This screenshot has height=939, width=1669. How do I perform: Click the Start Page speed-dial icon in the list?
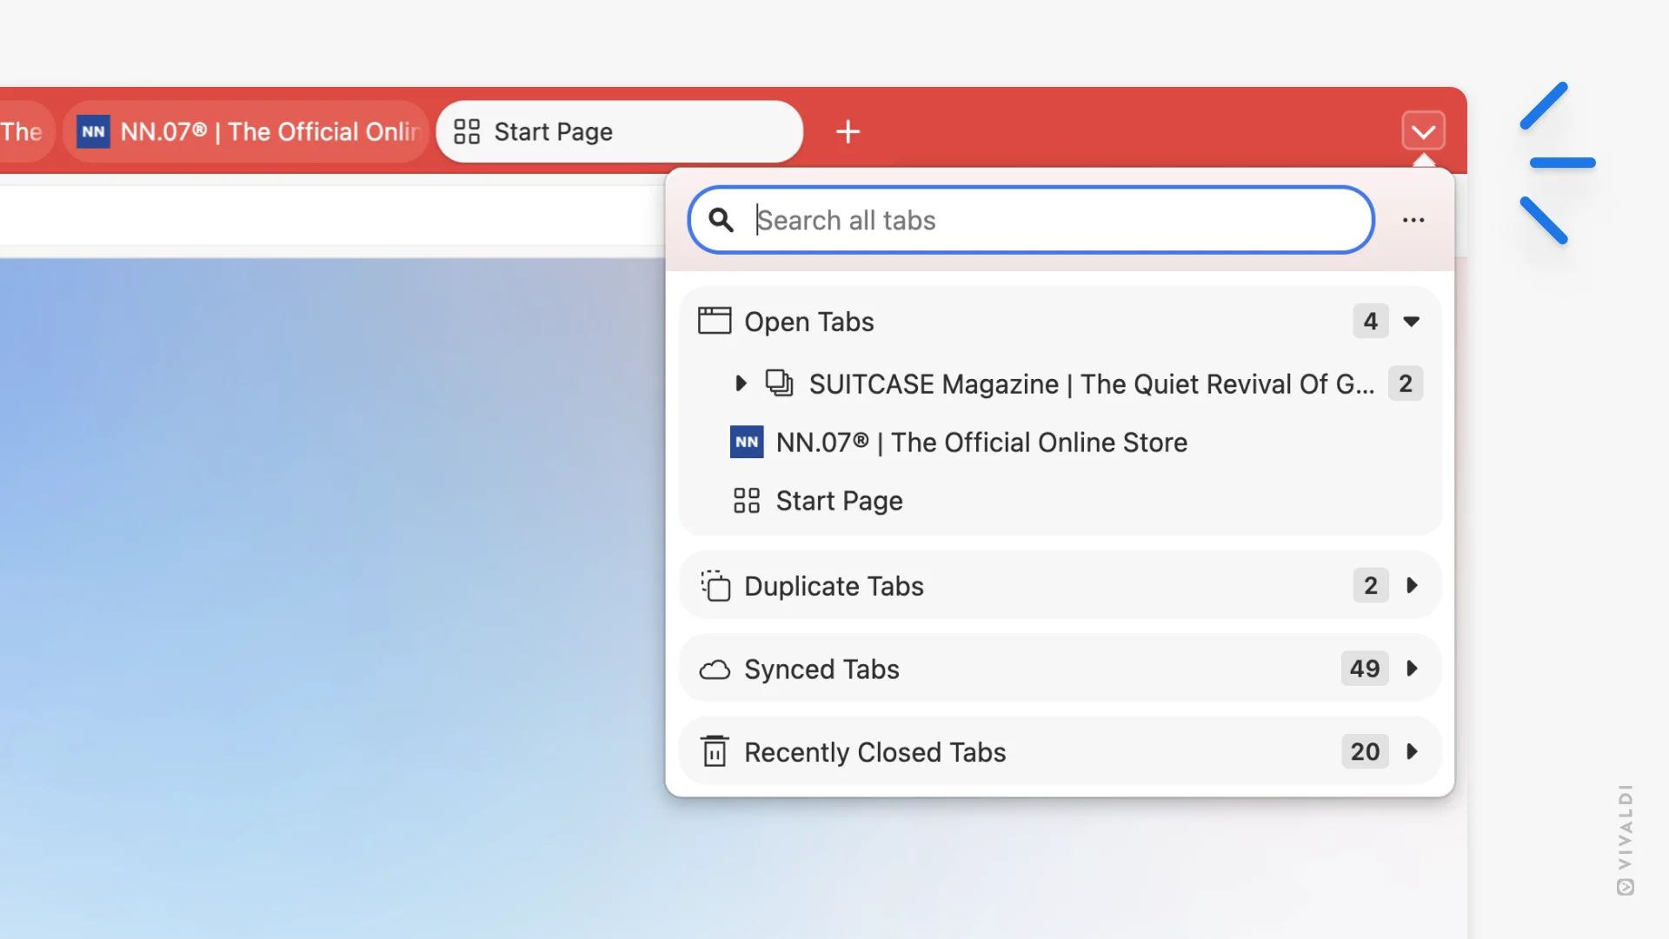746,500
